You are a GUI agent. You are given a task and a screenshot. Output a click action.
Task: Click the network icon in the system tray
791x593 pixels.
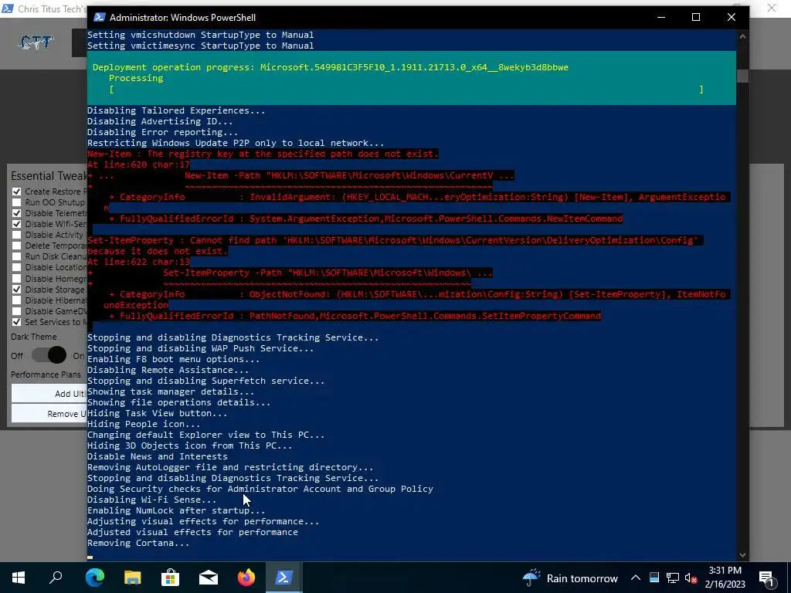673,578
